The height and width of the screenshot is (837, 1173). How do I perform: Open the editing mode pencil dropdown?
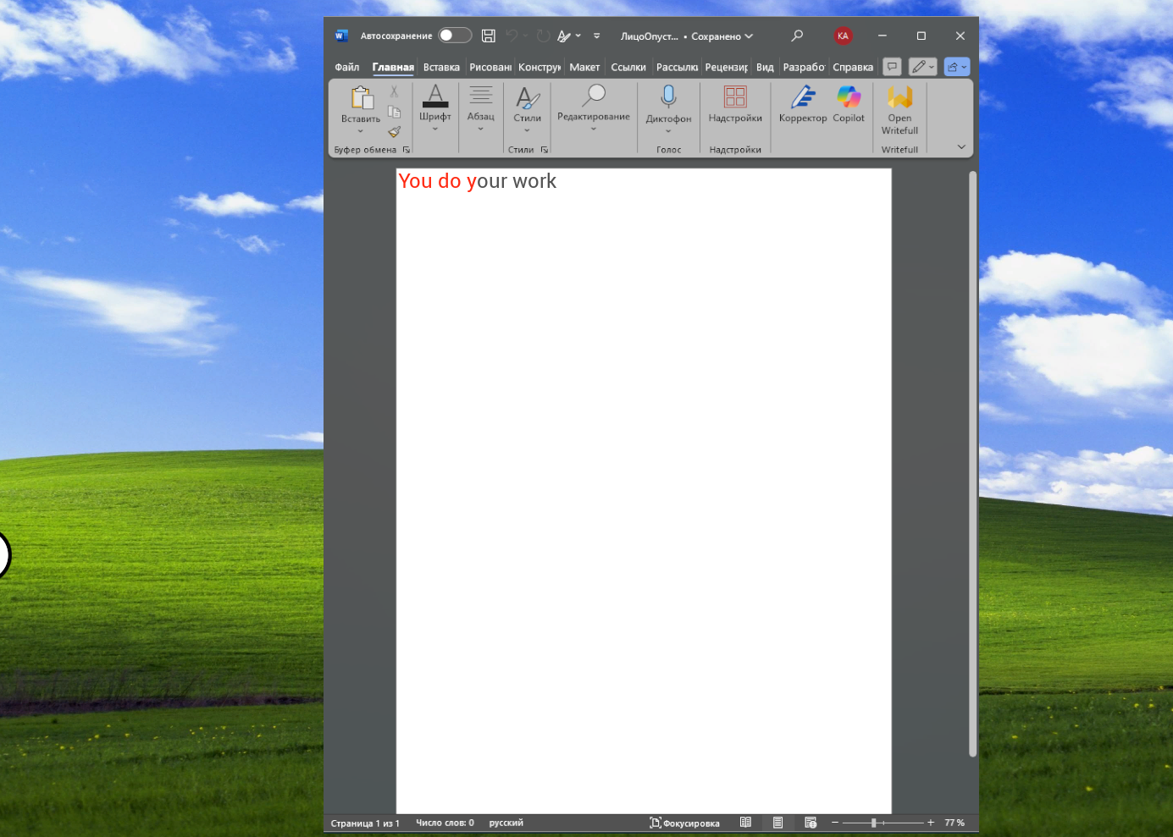922,67
